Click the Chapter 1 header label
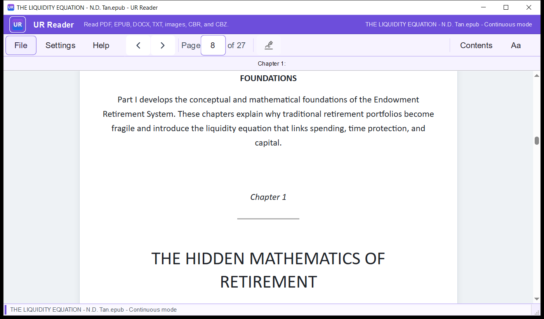The height and width of the screenshot is (319, 544). (x=272, y=64)
